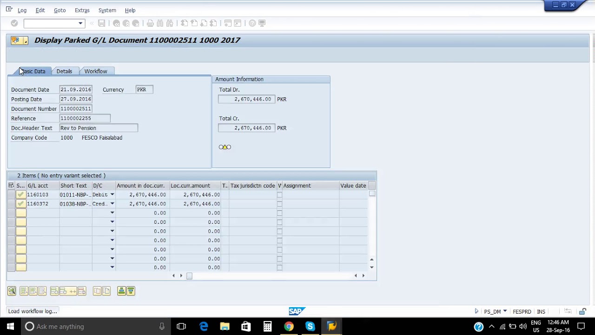Click the Currency field PKR

point(144,89)
